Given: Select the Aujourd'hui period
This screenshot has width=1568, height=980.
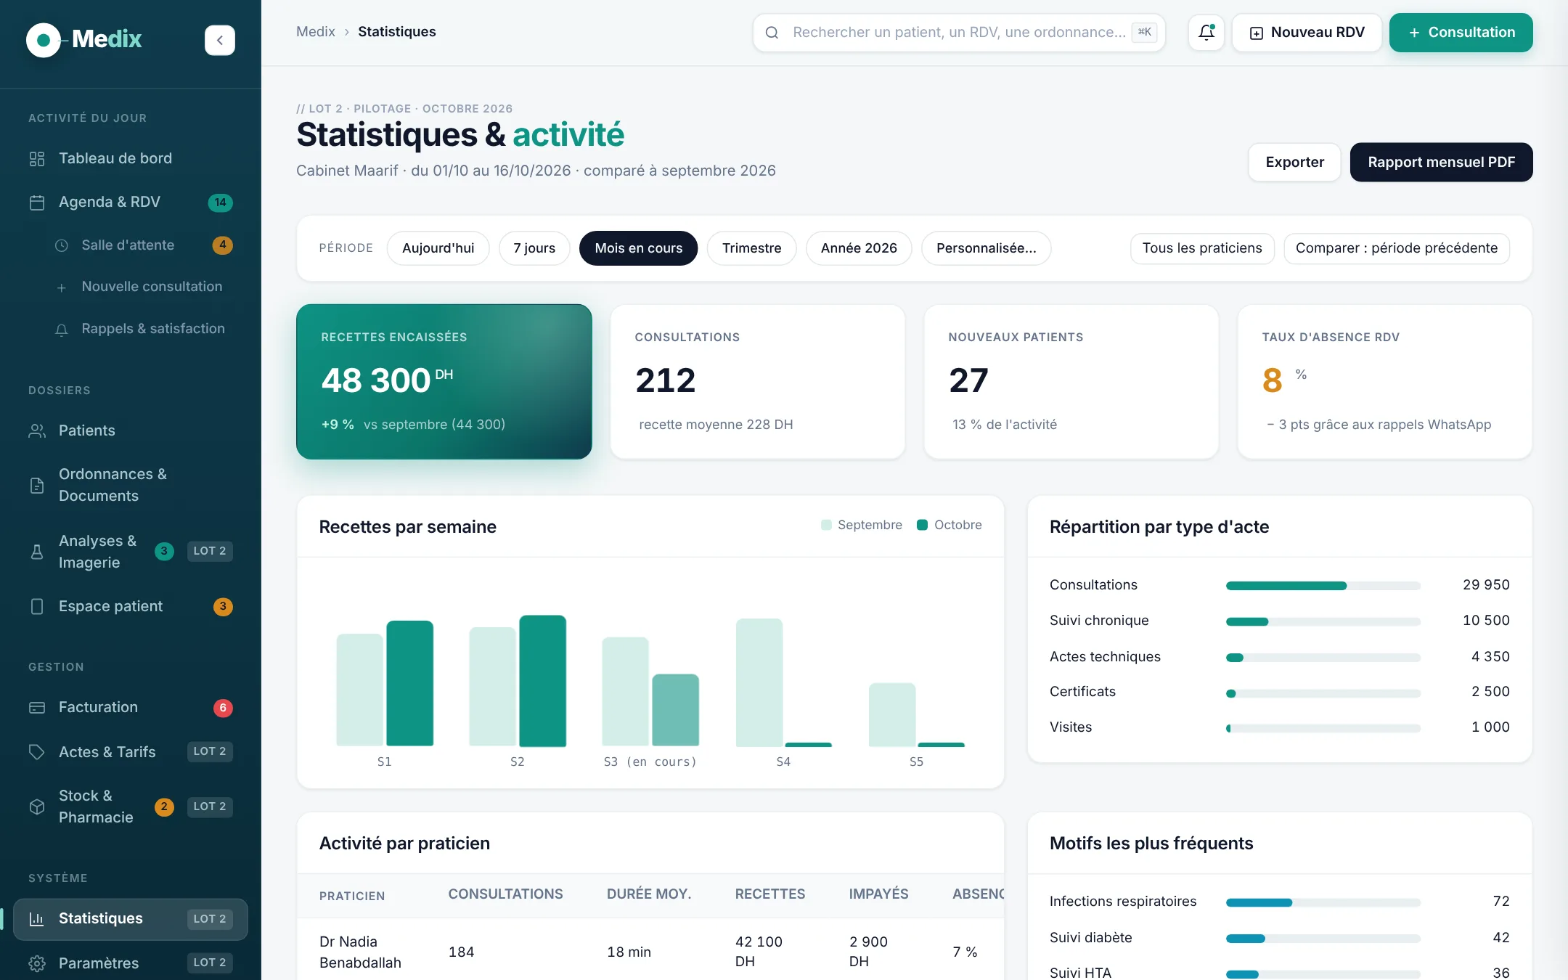Looking at the screenshot, I should [x=438, y=248].
